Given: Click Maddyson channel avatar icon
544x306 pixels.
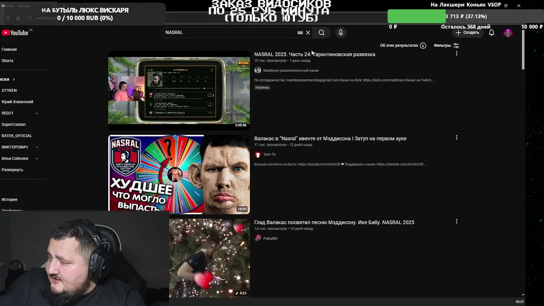Looking at the screenshot, I should point(258,70).
